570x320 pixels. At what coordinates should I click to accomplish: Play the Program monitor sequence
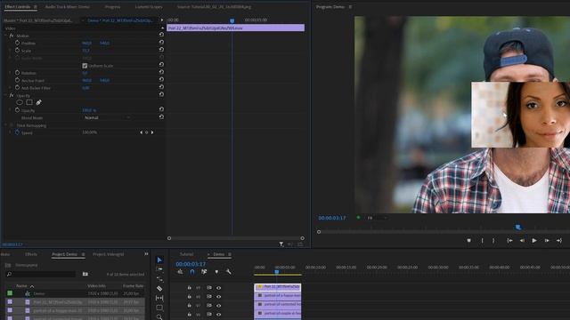[x=534, y=241]
